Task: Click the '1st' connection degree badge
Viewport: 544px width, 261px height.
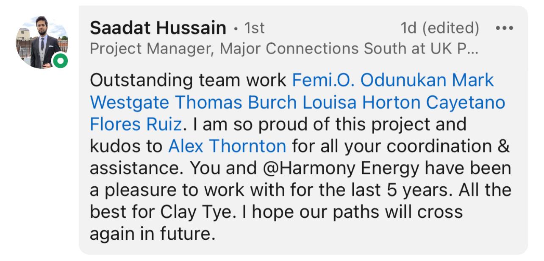Action: pos(255,28)
